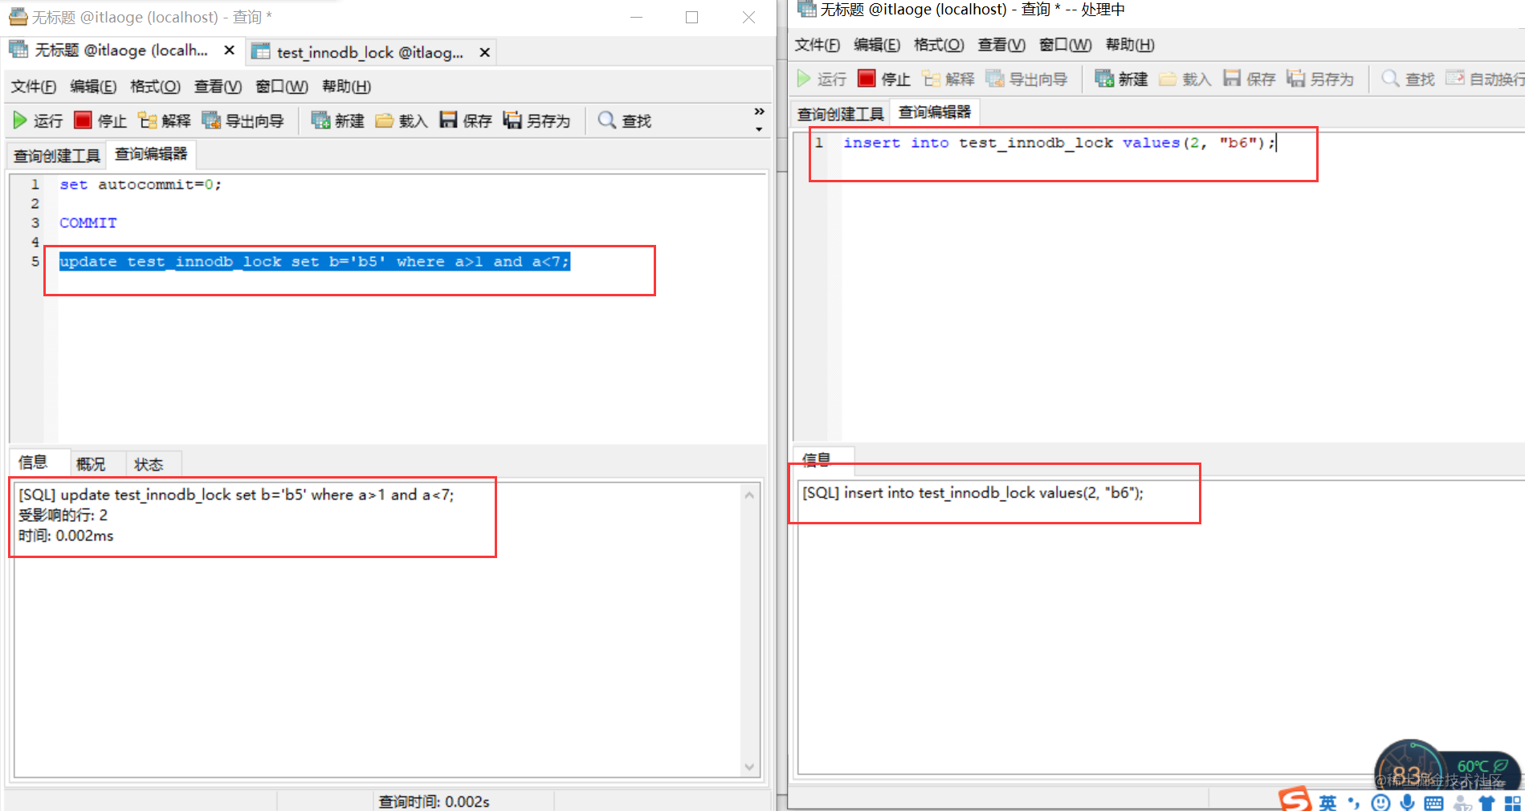Open the soft keyboard icon in IME bar
Screen dimensions: 1525x811
click(x=1433, y=803)
